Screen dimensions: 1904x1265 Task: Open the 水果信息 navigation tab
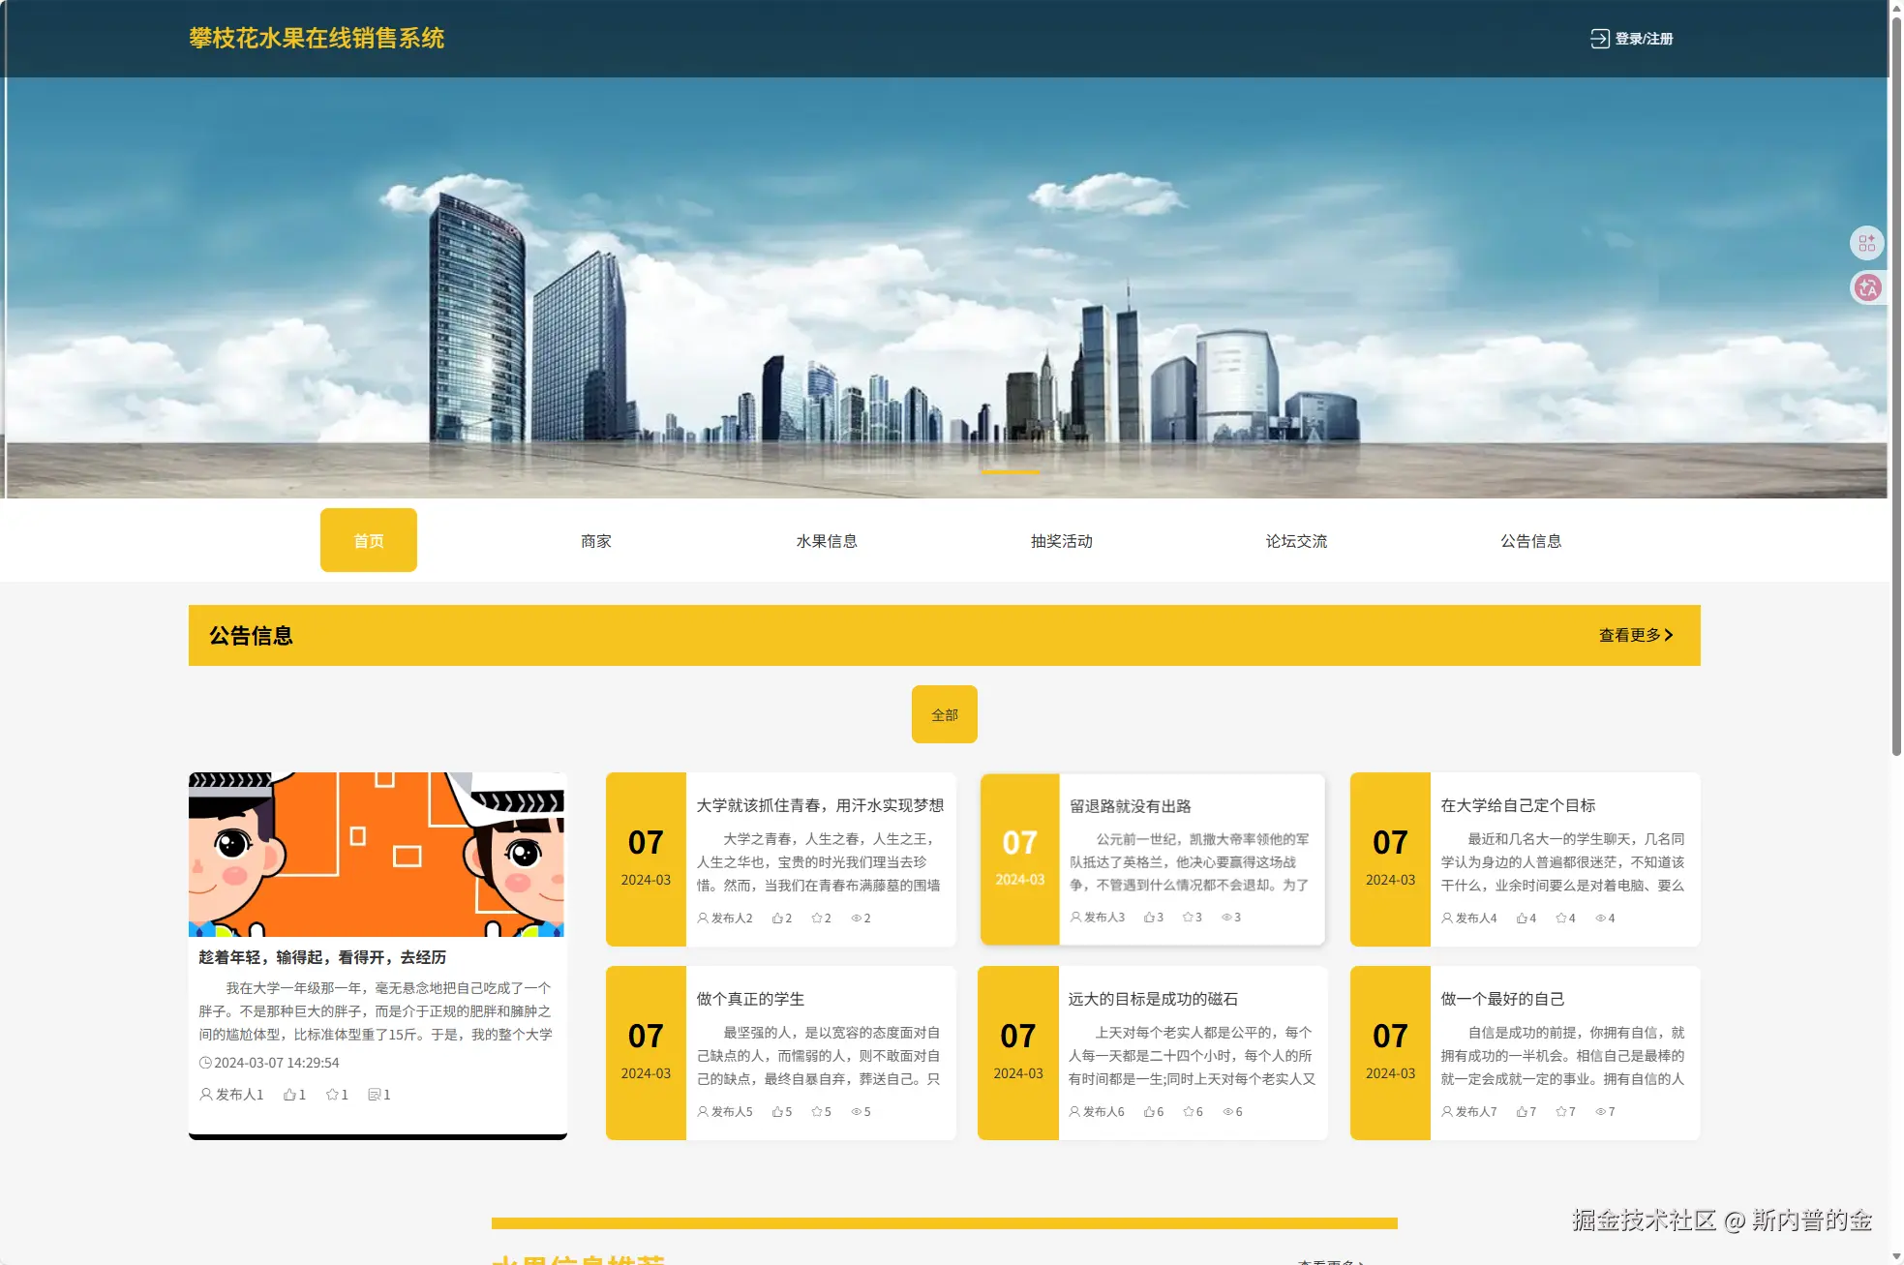826,541
